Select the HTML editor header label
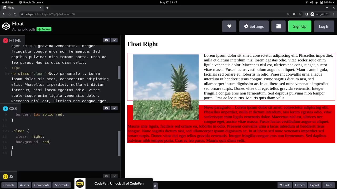This screenshot has width=337, height=189. (x=12, y=40)
